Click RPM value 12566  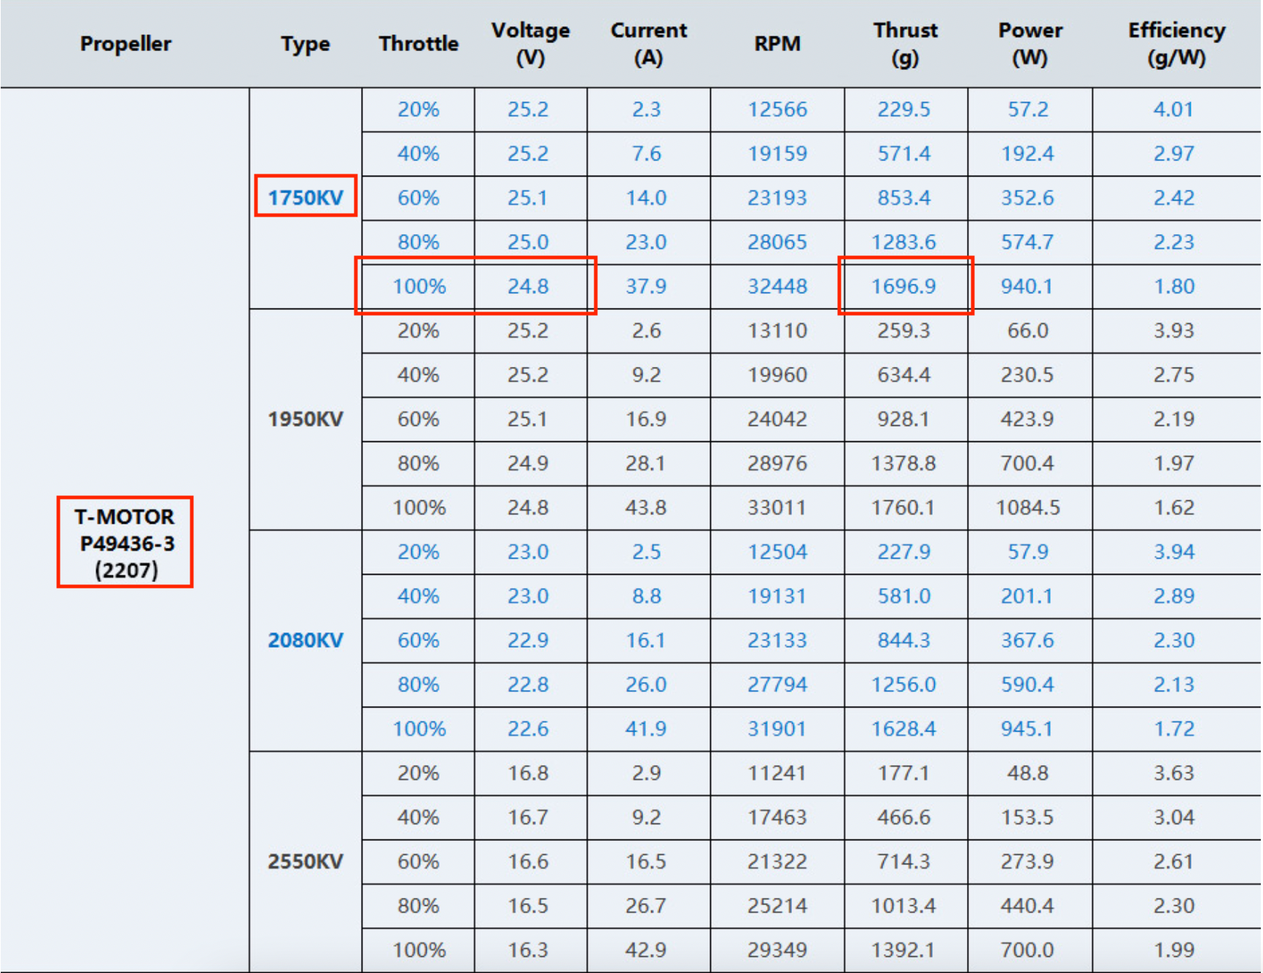click(x=777, y=109)
